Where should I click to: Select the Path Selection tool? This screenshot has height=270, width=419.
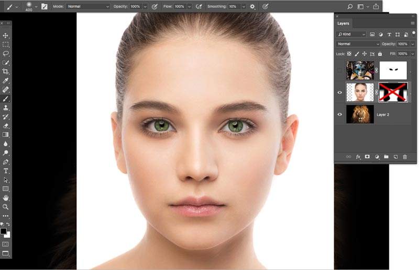point(5,180)
